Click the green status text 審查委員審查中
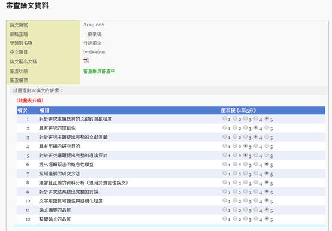332x231 pixels. (99, 71)
